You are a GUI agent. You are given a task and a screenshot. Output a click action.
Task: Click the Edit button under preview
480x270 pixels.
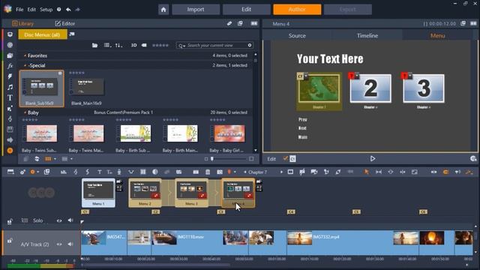271,159
